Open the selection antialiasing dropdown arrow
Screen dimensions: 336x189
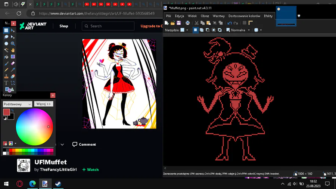(261, 30)
